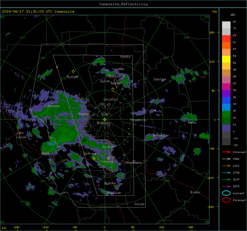Click the RedDeer city label
This screenshot has height=231, width=247.
coord(116,83)
